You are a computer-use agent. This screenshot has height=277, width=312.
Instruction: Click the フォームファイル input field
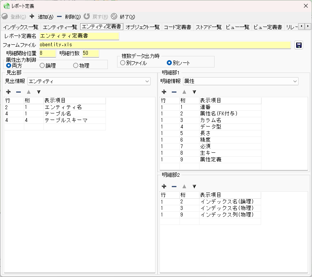(x=165, y=45)
